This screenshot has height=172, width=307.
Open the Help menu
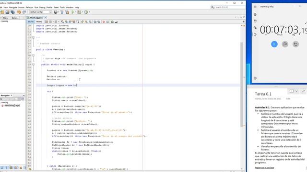pyautogui.click(x=77, y=8)
